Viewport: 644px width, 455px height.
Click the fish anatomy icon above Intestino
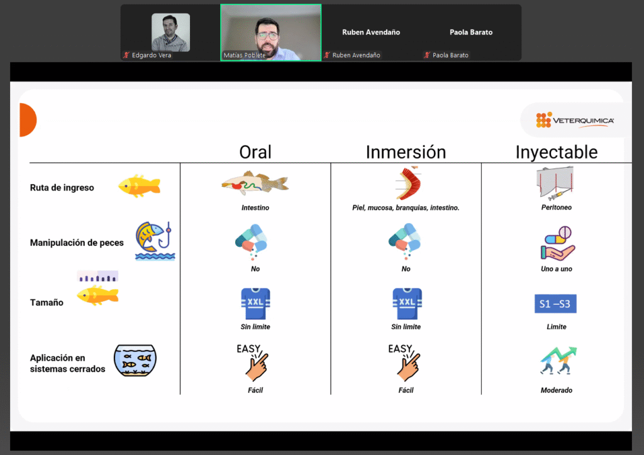point(255,182)
